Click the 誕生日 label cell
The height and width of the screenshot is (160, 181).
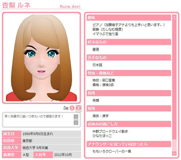pos(12,134)
